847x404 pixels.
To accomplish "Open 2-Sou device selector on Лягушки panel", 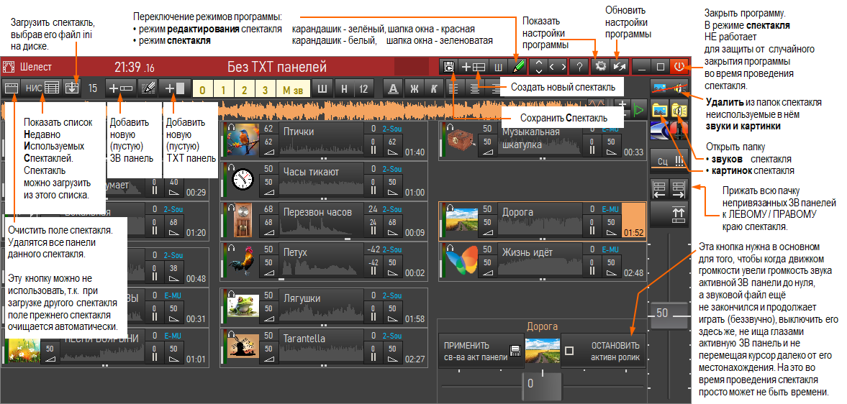I will click(x=392, y=295).
